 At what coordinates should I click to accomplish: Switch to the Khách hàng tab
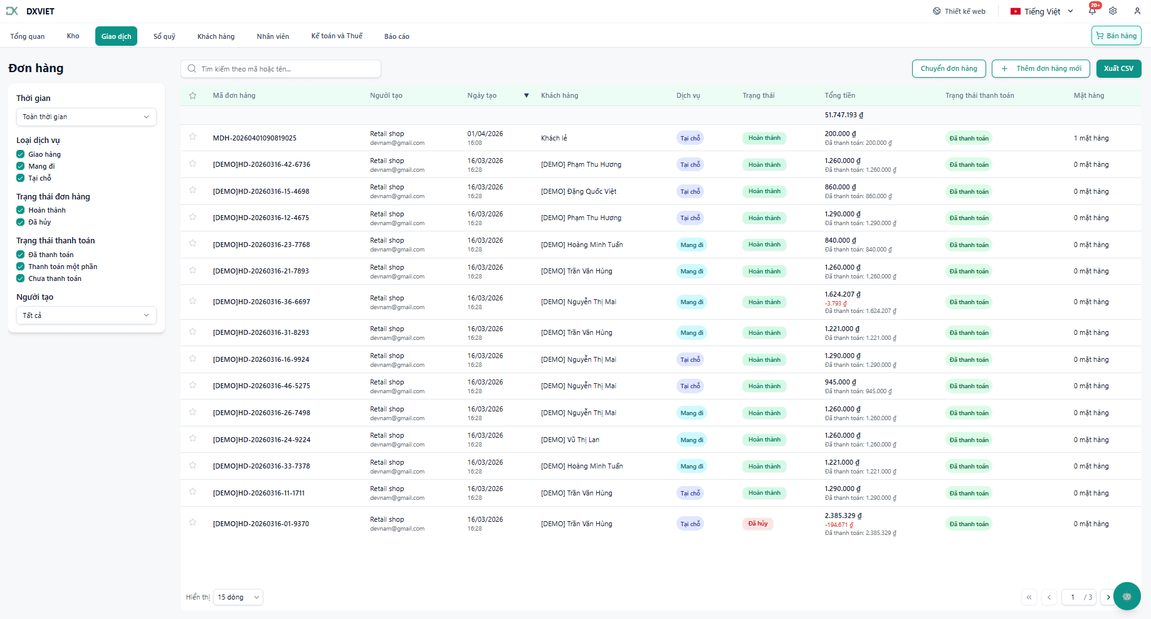(x=216, y=36)
